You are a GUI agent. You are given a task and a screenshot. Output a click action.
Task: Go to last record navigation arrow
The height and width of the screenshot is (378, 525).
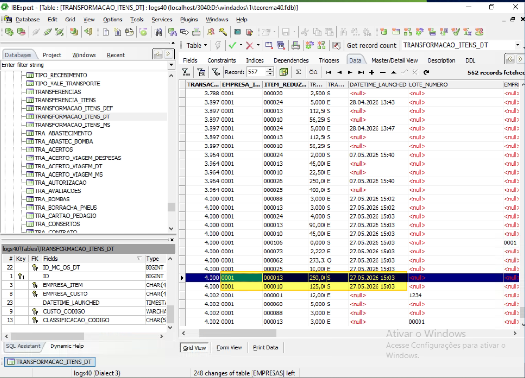[x=361, y=73]
